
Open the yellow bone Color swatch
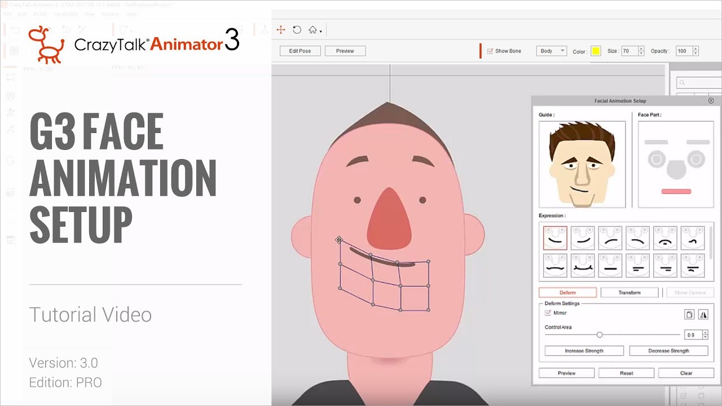point(596,51)
